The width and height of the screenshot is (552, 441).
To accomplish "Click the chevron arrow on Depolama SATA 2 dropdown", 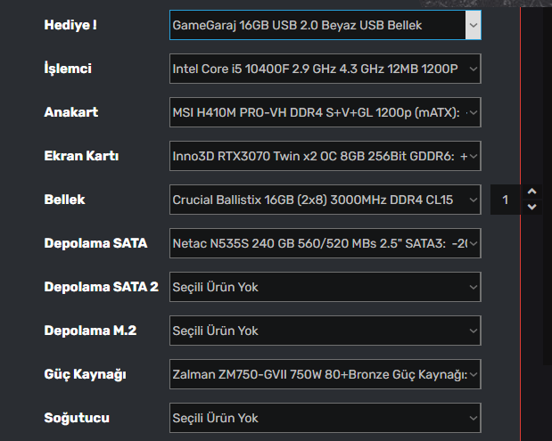I will pos(473,287).
